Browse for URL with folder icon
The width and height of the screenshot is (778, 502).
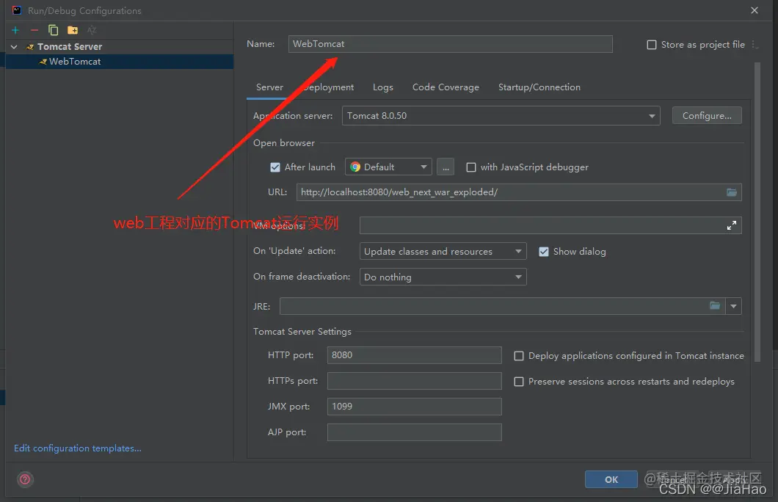tap(731, 192)
